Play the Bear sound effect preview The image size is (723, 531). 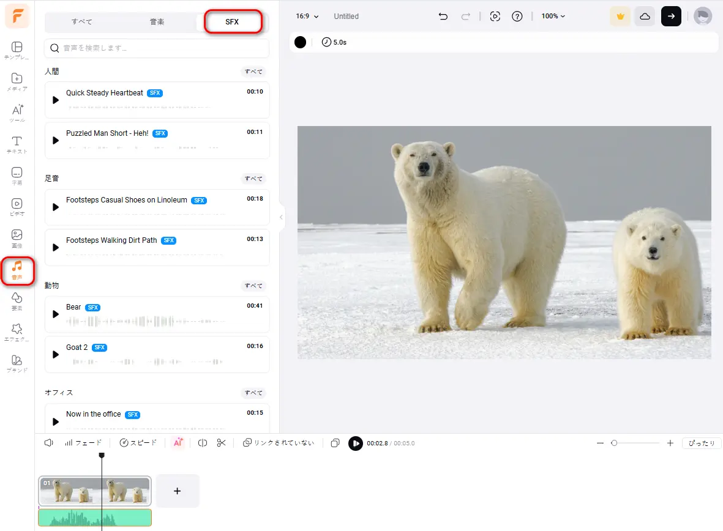[56, 314]
